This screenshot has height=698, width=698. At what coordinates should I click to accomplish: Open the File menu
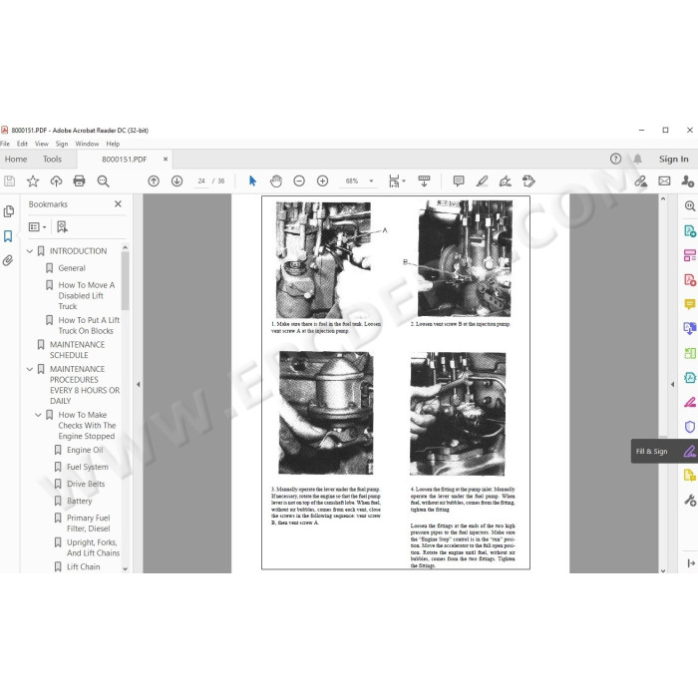coord(5,144)
